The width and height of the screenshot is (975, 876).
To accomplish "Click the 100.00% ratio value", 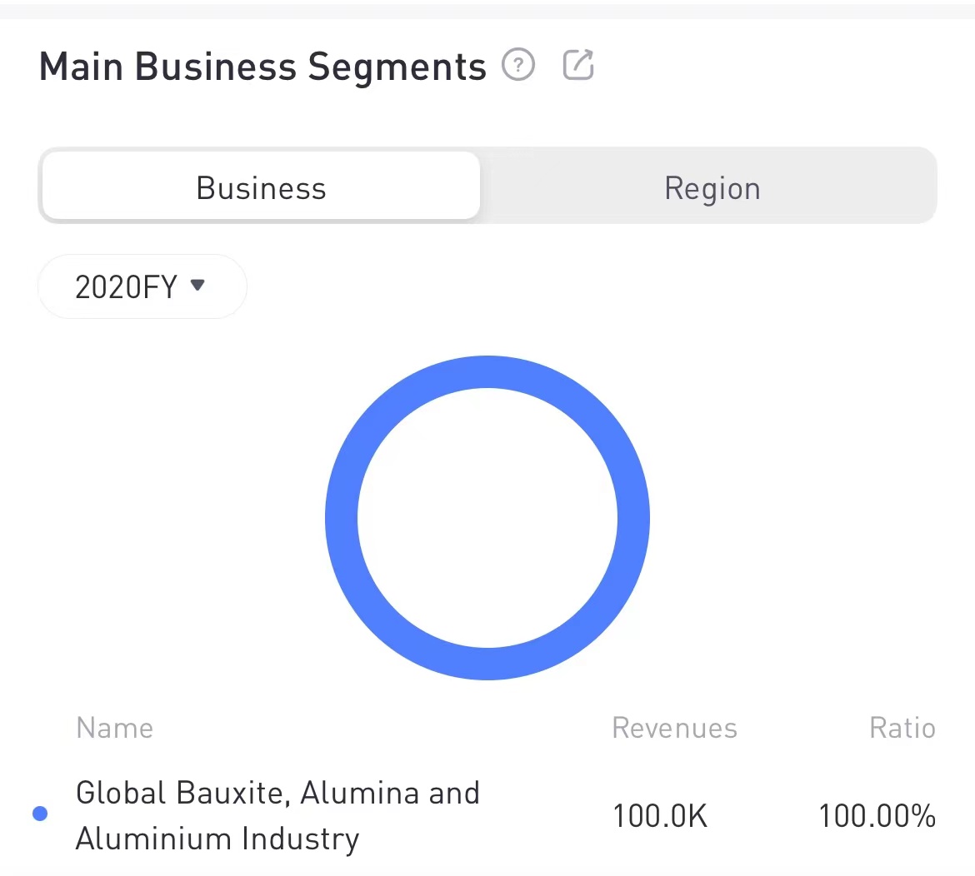I will 877,816.
